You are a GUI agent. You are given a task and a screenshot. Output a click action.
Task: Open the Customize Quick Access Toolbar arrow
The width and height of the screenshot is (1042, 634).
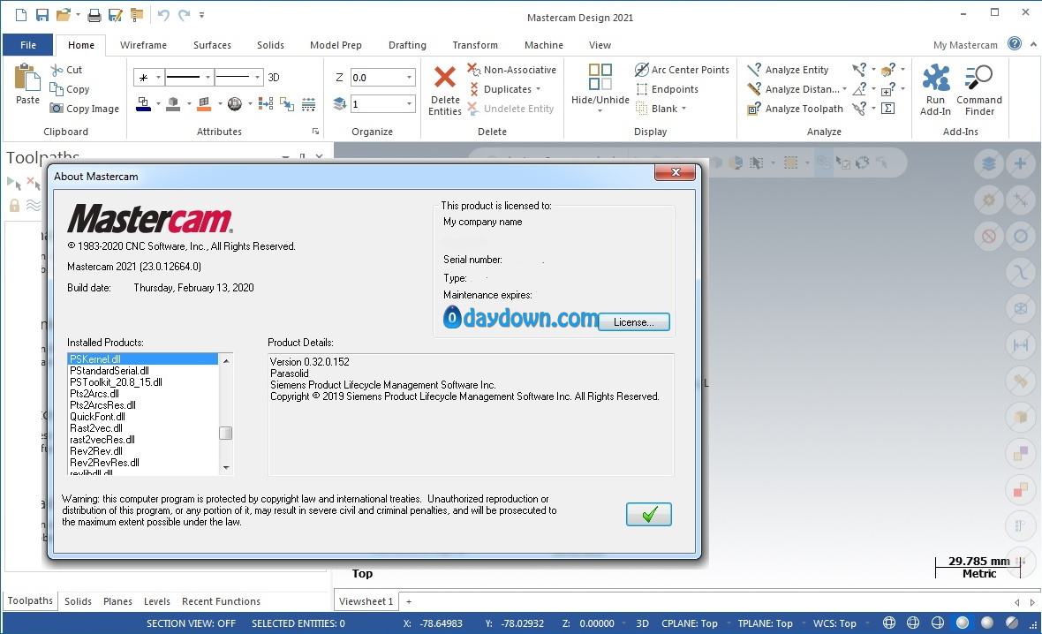click(202, 15)
